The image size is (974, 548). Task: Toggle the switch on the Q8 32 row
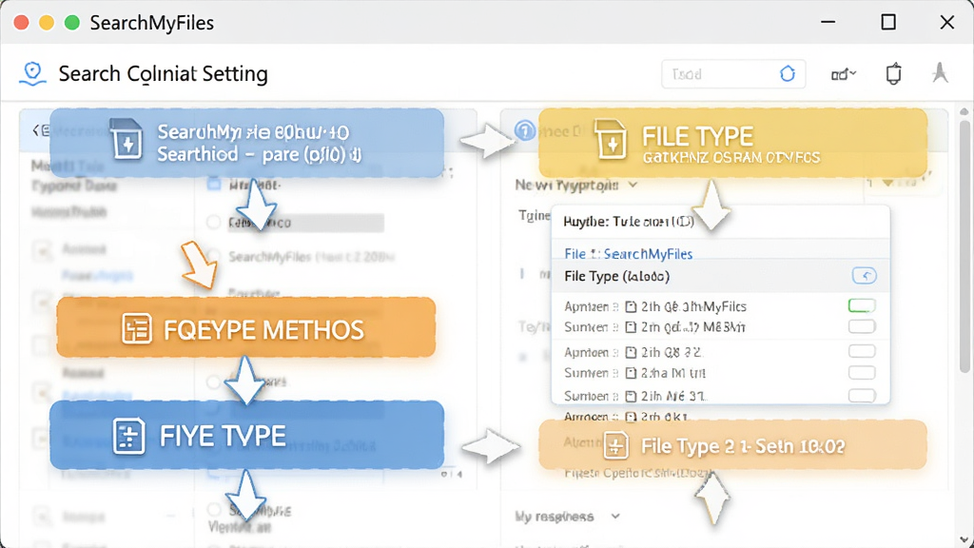tap(862, 352)
